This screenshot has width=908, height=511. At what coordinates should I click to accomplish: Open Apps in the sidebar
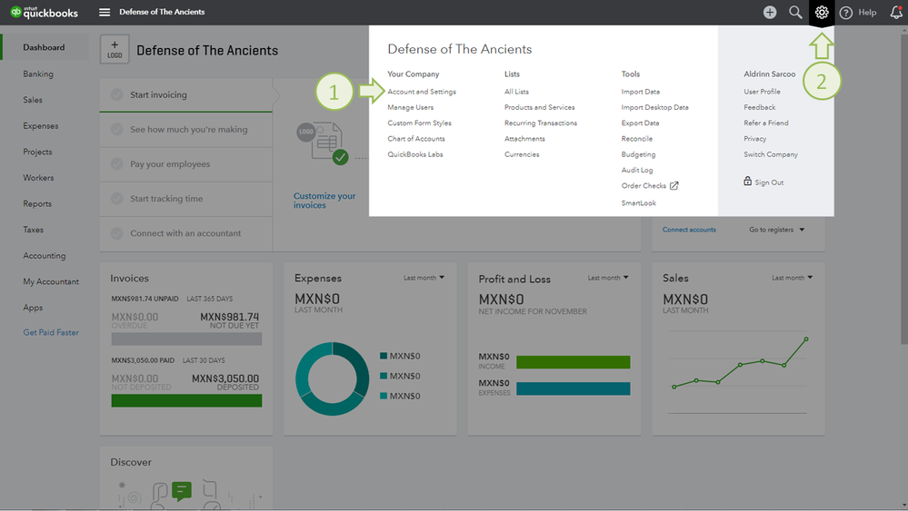(33, 308)
